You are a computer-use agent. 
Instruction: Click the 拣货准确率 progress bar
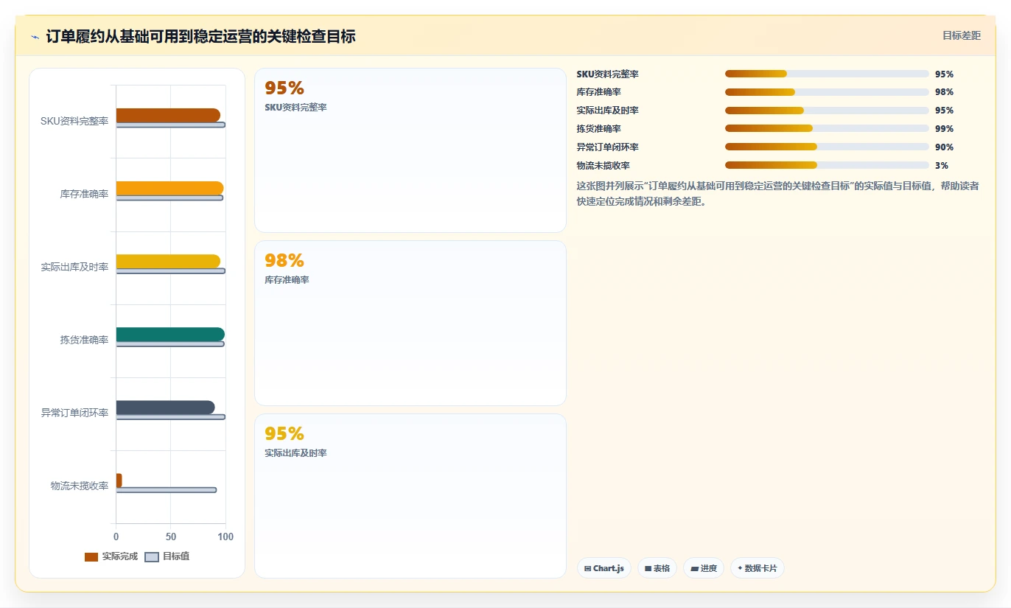click(x=827, y=128)
